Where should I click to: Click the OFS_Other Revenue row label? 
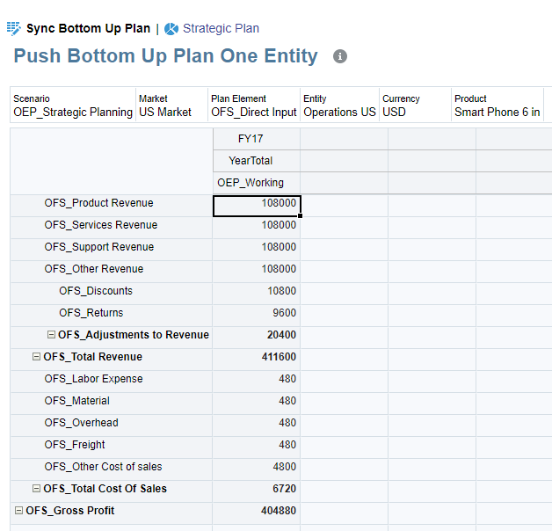tap(94, 269)
